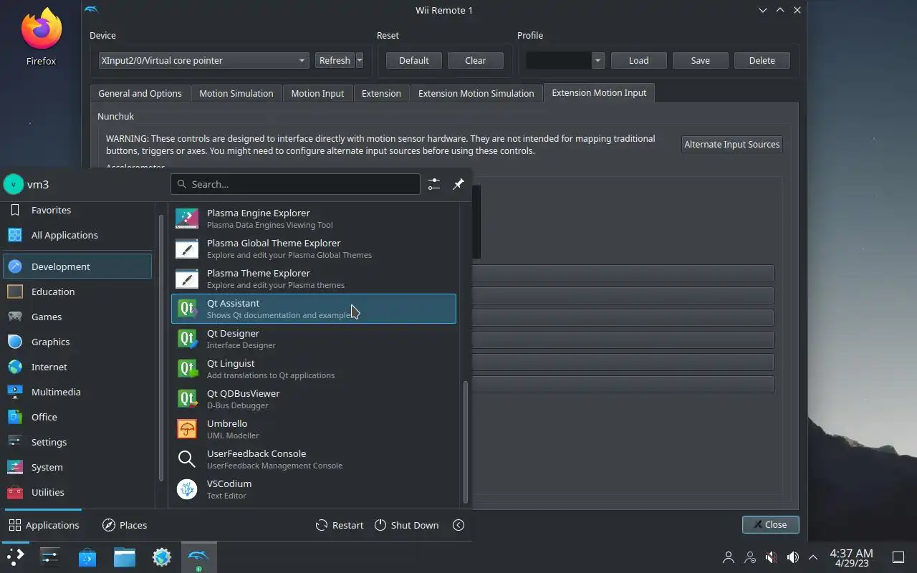
Task: Open more leave options arrow
Action: 458,525
